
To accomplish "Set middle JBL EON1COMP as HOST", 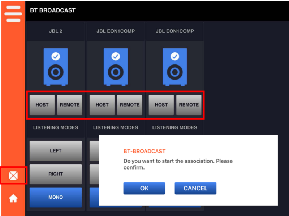I will tap(102, 105).
